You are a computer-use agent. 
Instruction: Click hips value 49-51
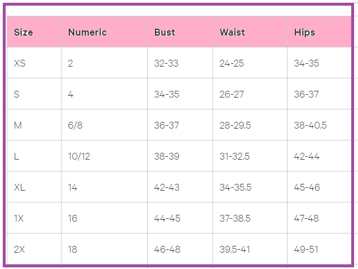click(306, 249)
